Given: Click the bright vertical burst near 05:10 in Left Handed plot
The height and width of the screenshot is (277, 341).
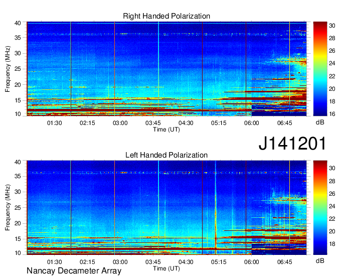Looking at the screenshot, I should [x=216, y=208].
